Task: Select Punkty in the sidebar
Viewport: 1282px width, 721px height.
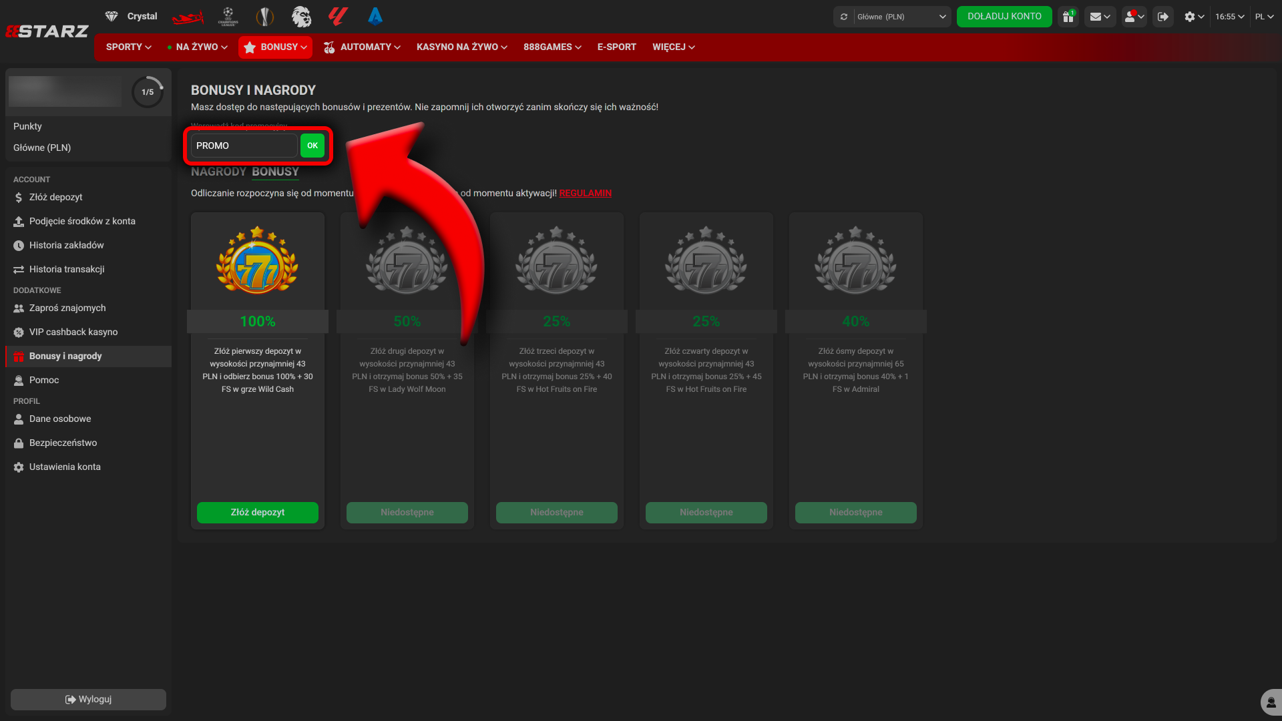Action: (x=27, y=126)
